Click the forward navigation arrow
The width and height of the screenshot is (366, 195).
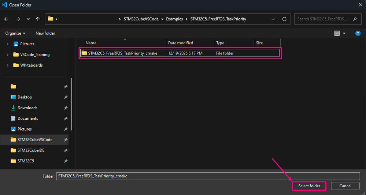(18, 19)
